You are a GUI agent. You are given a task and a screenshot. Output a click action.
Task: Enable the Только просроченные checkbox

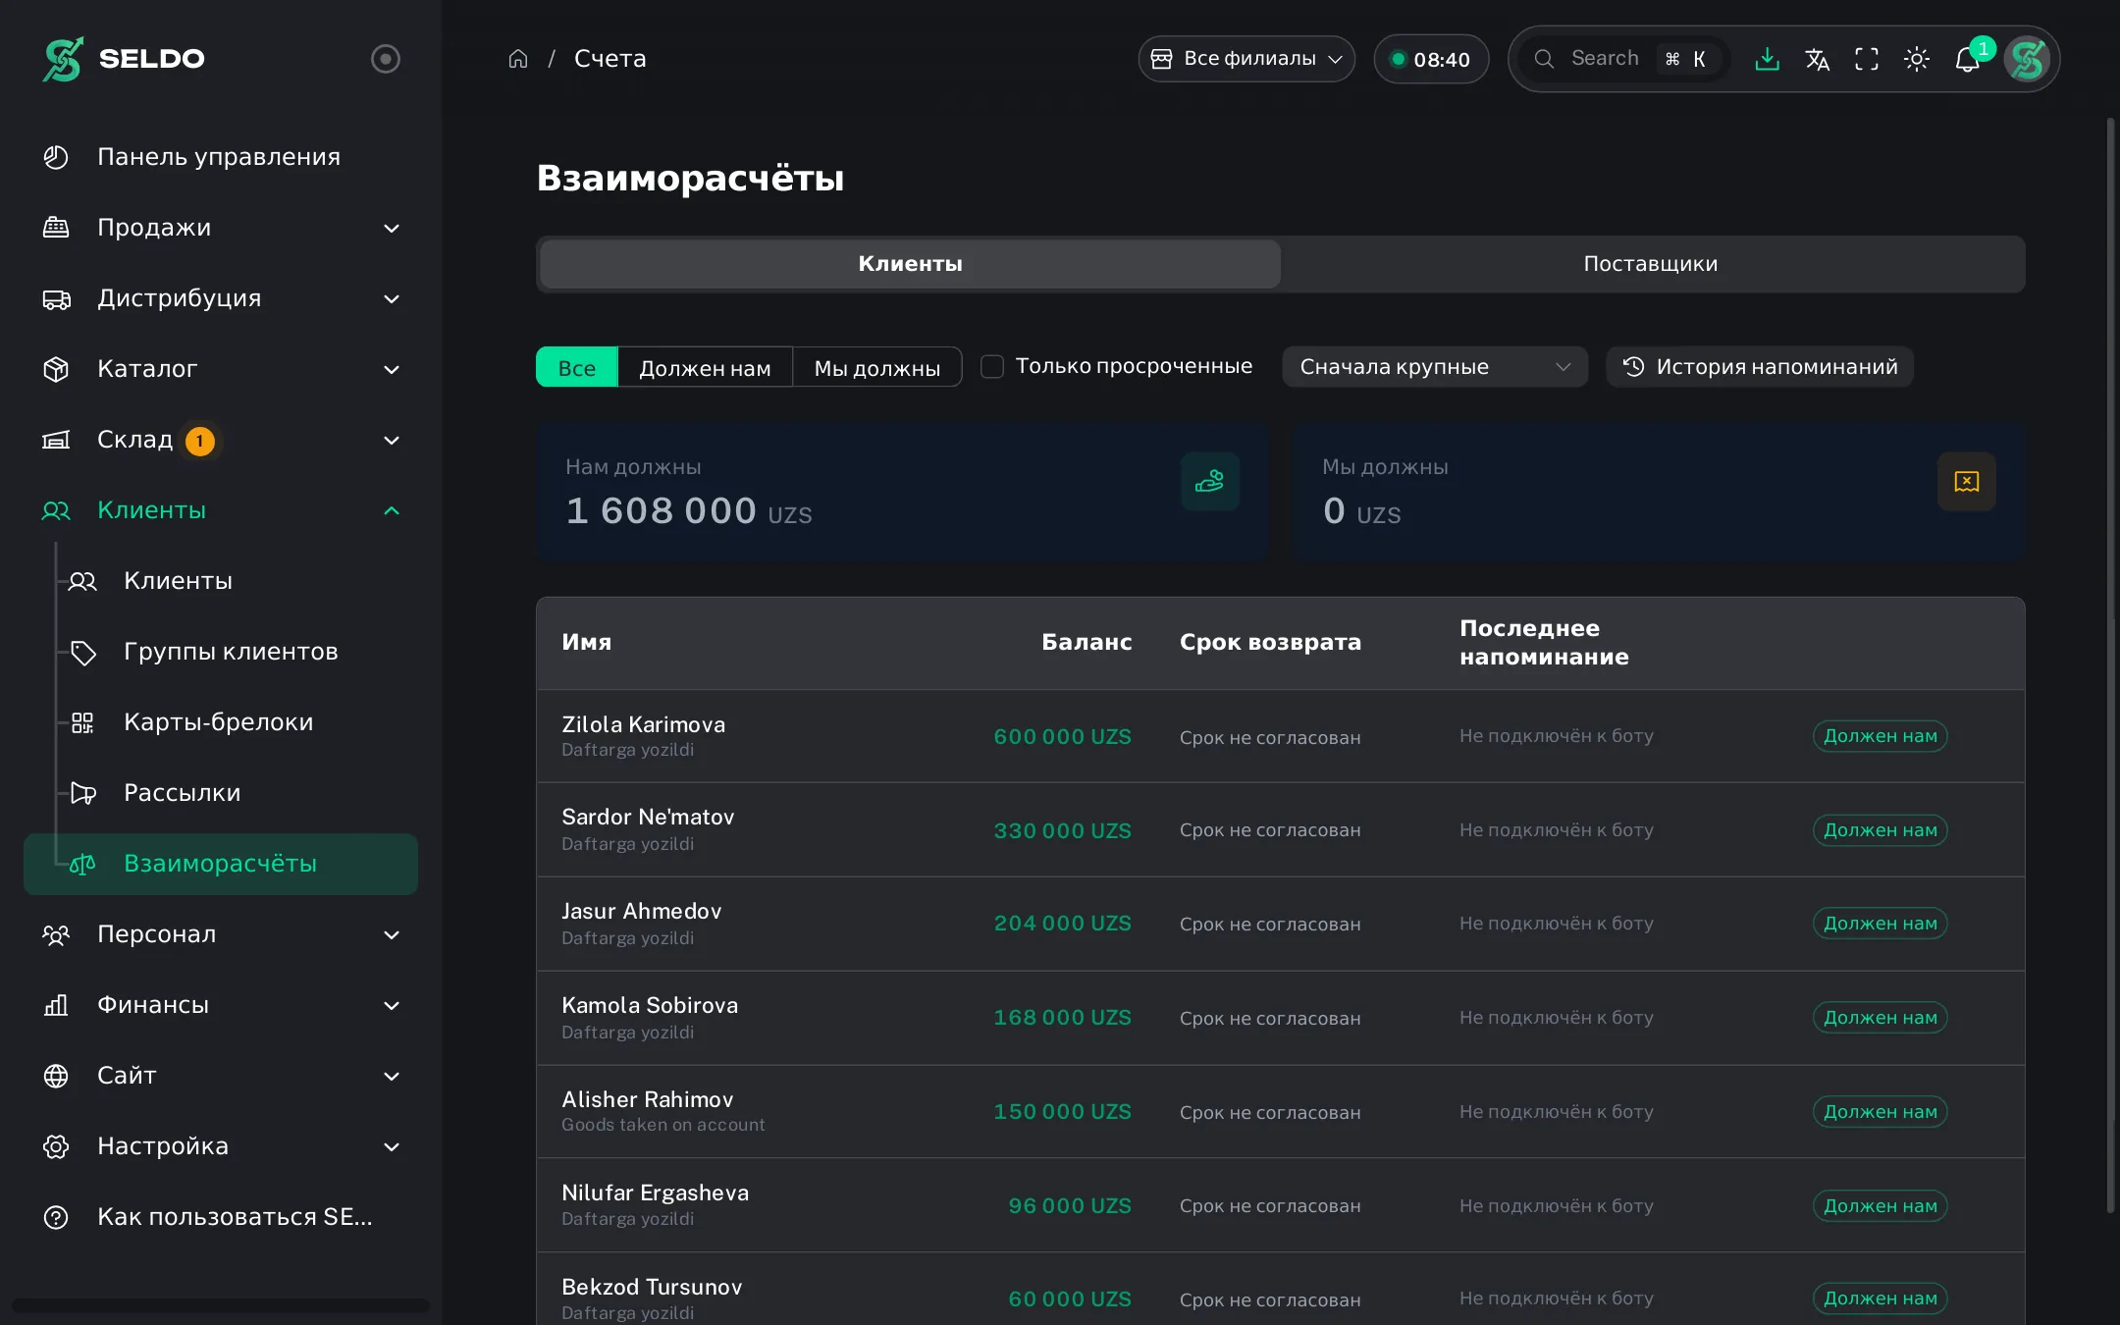click(992, 366)
